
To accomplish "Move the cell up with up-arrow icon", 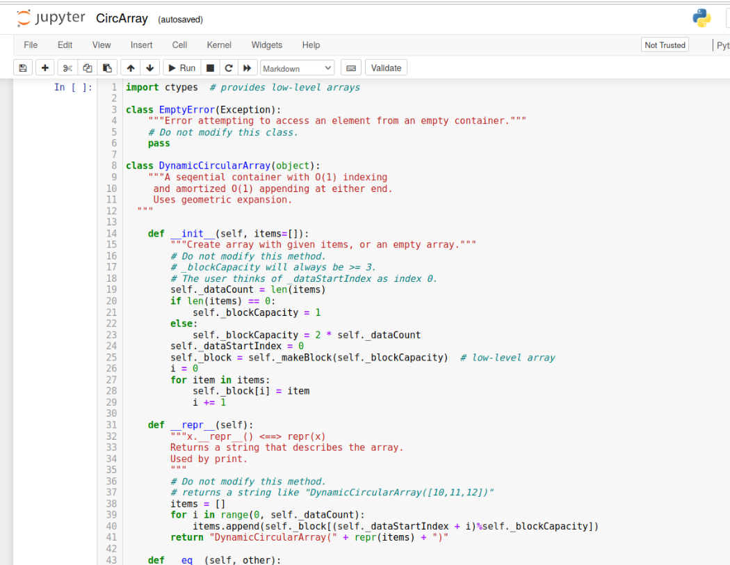I will pyautogui.click(x=130, y=67).
